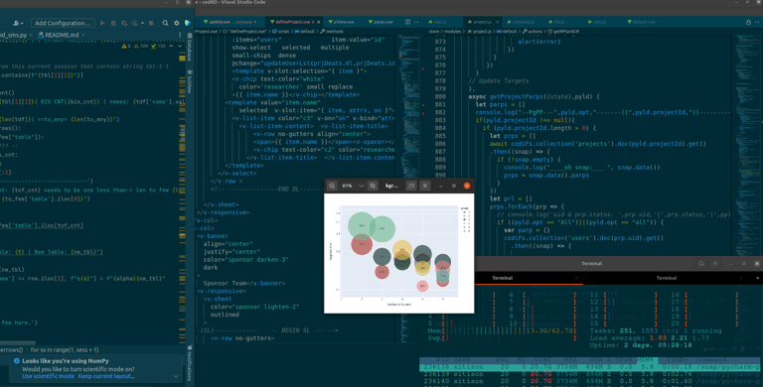Click PyCharm's red Stop square
This screenshot has width=763, height=387.
(x=151, y=23)
